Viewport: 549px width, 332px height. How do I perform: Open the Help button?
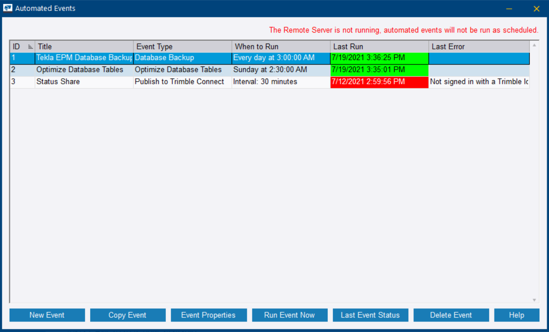(x=516, y=315)
